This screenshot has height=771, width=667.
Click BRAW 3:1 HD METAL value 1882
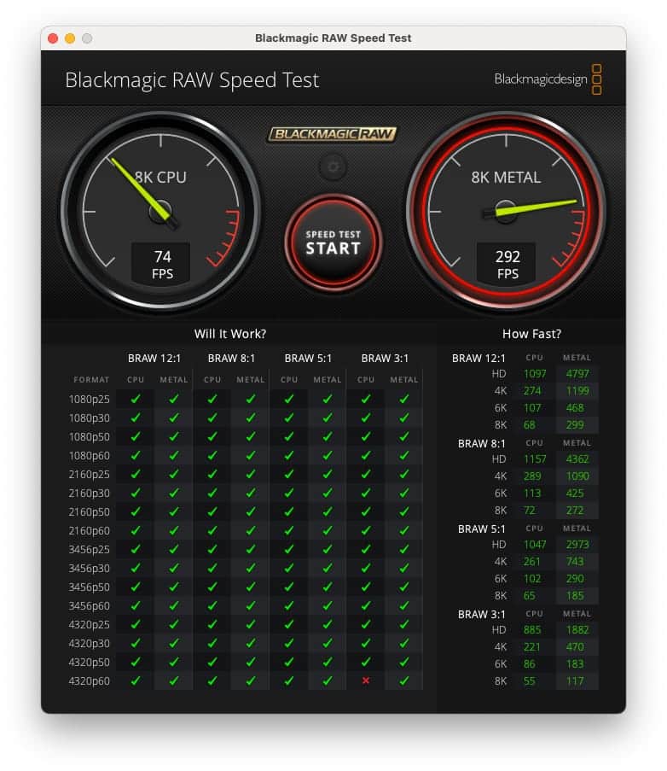577,630
